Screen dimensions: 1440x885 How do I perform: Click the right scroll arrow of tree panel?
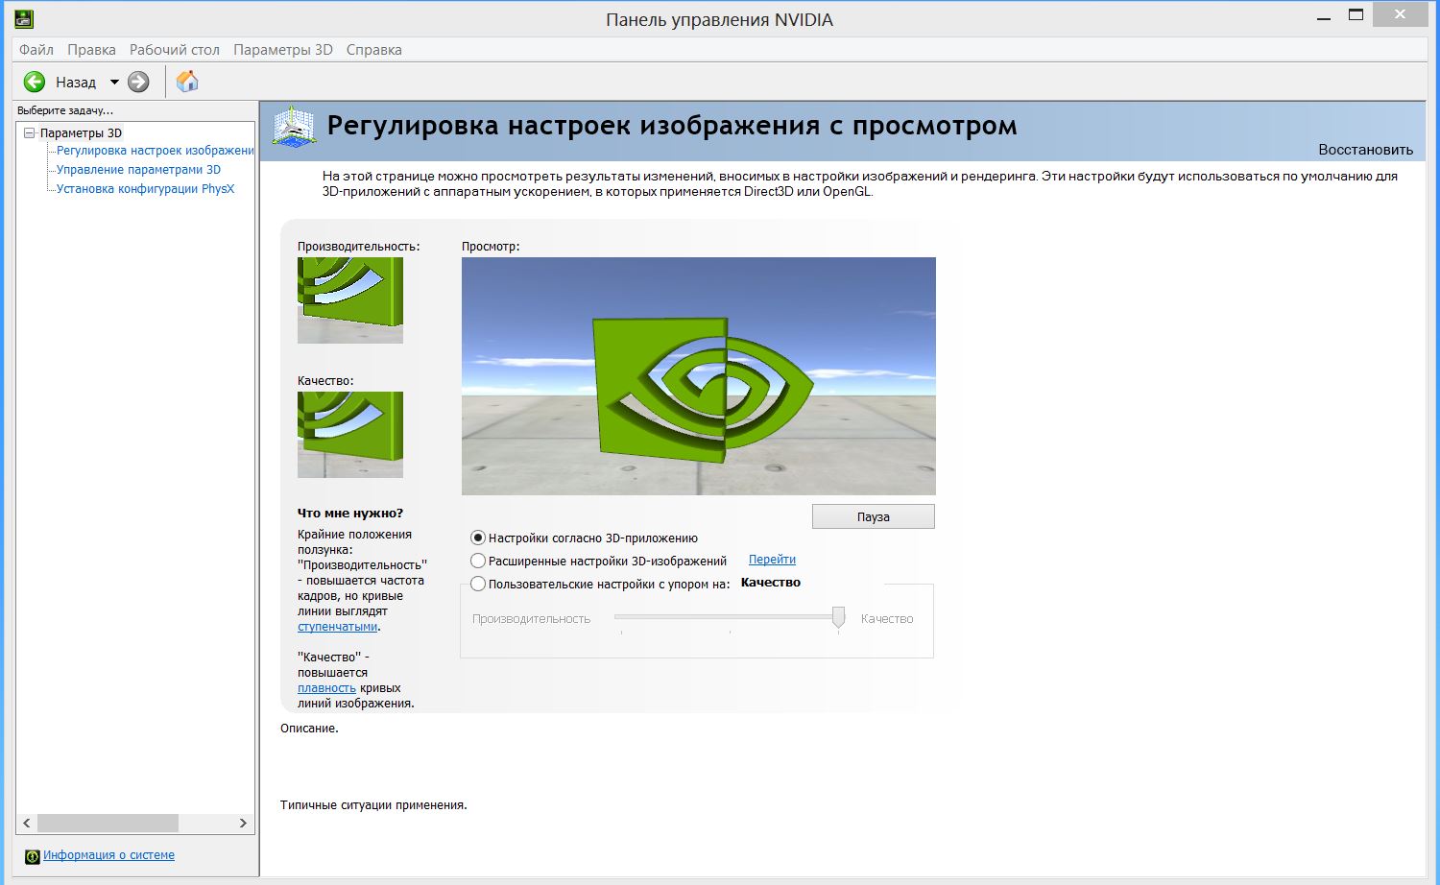243,824
